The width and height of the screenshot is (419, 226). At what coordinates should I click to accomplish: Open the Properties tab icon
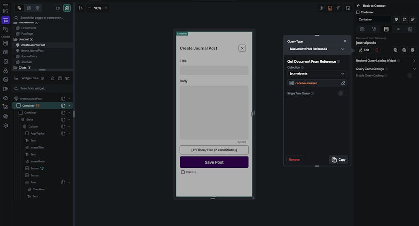click(362, 29)
